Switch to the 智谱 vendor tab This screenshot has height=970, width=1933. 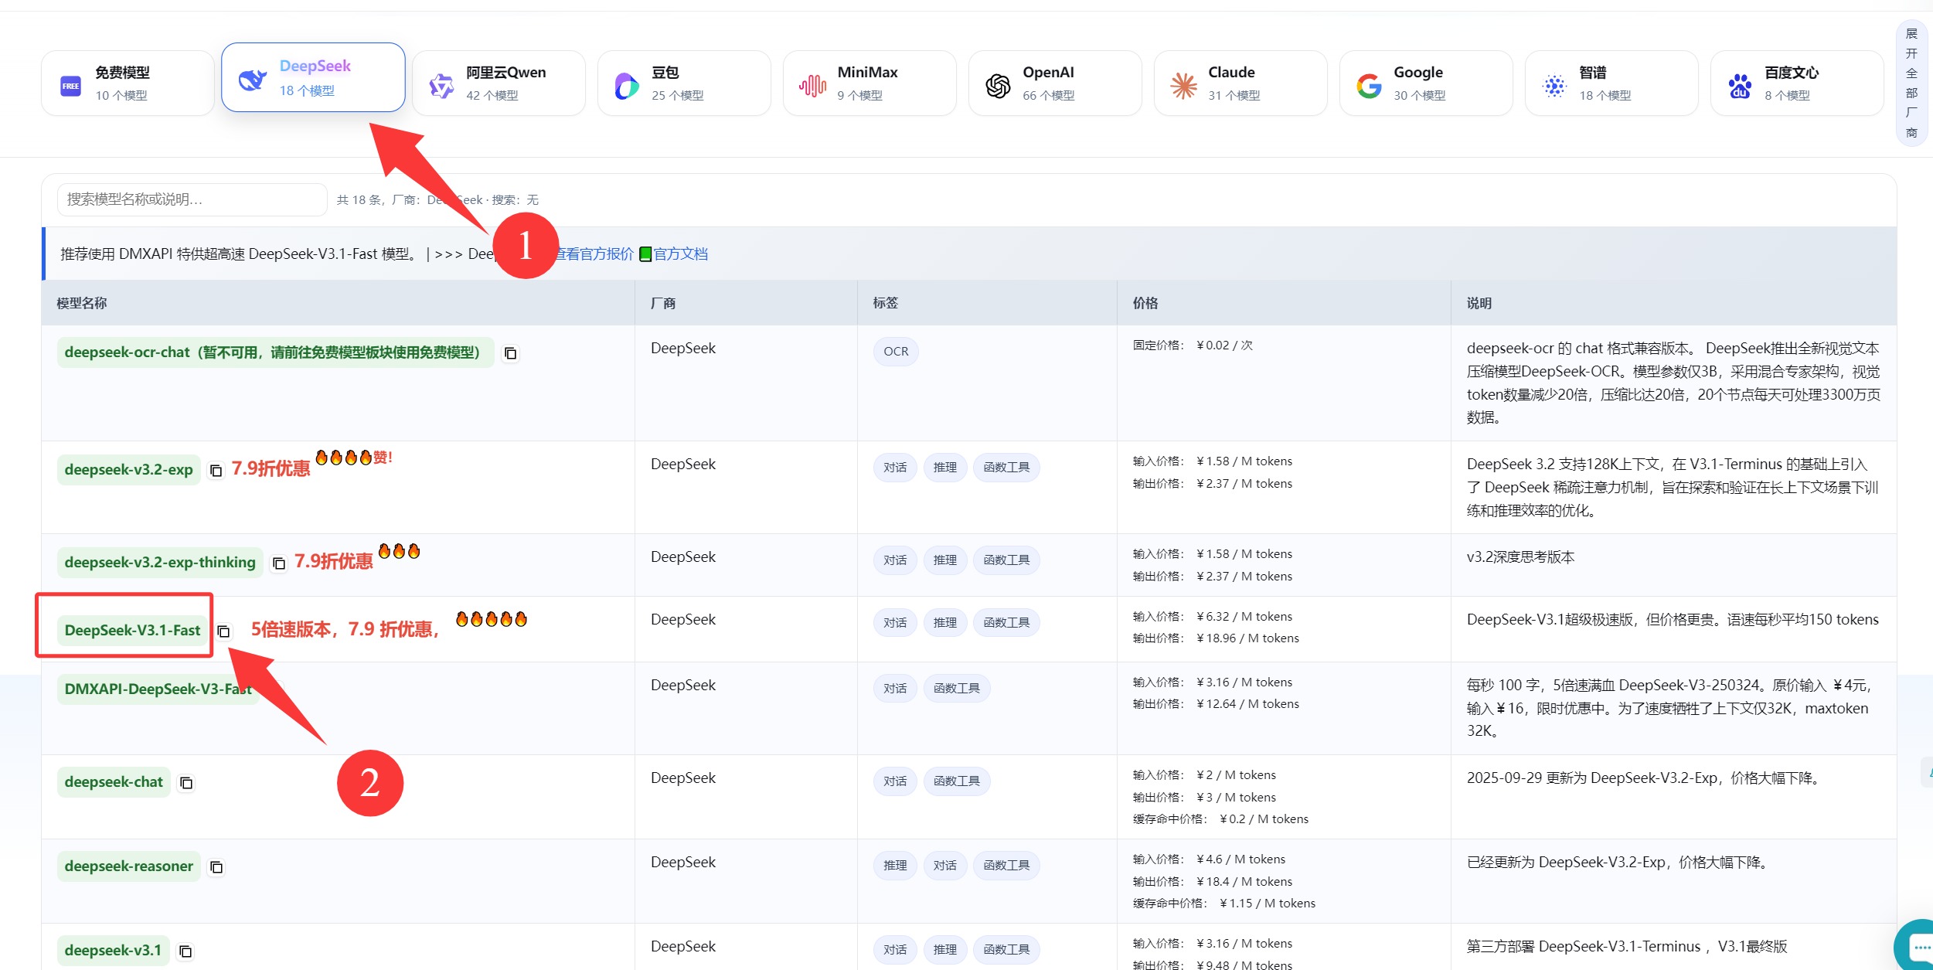1611,83
